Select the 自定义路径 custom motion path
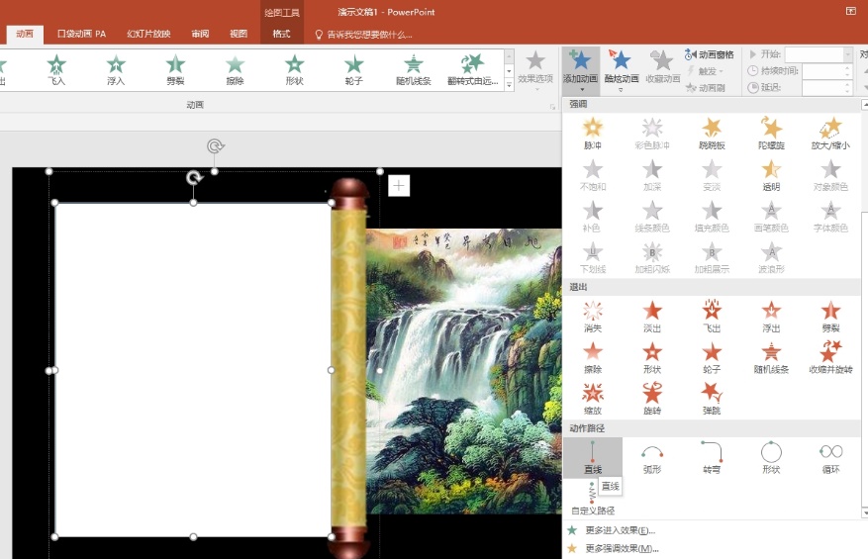Screen dimensions: 868x559 pyautogui.click(x=592, y=499)
